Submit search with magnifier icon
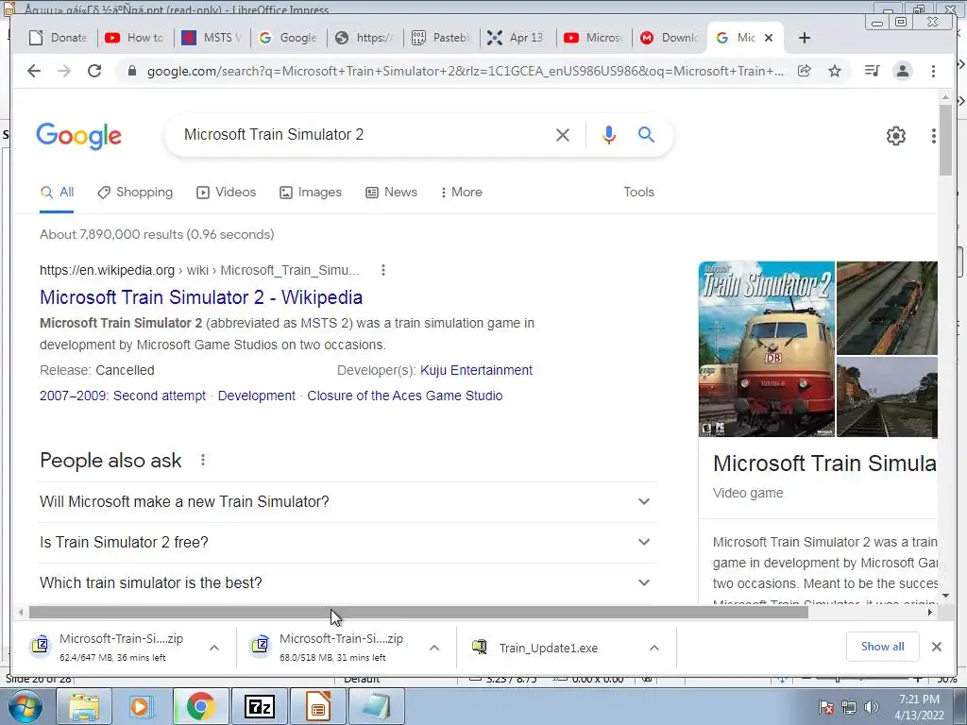Screen dimensions: 967x725 pyautogui.click(x=646, y=134)
